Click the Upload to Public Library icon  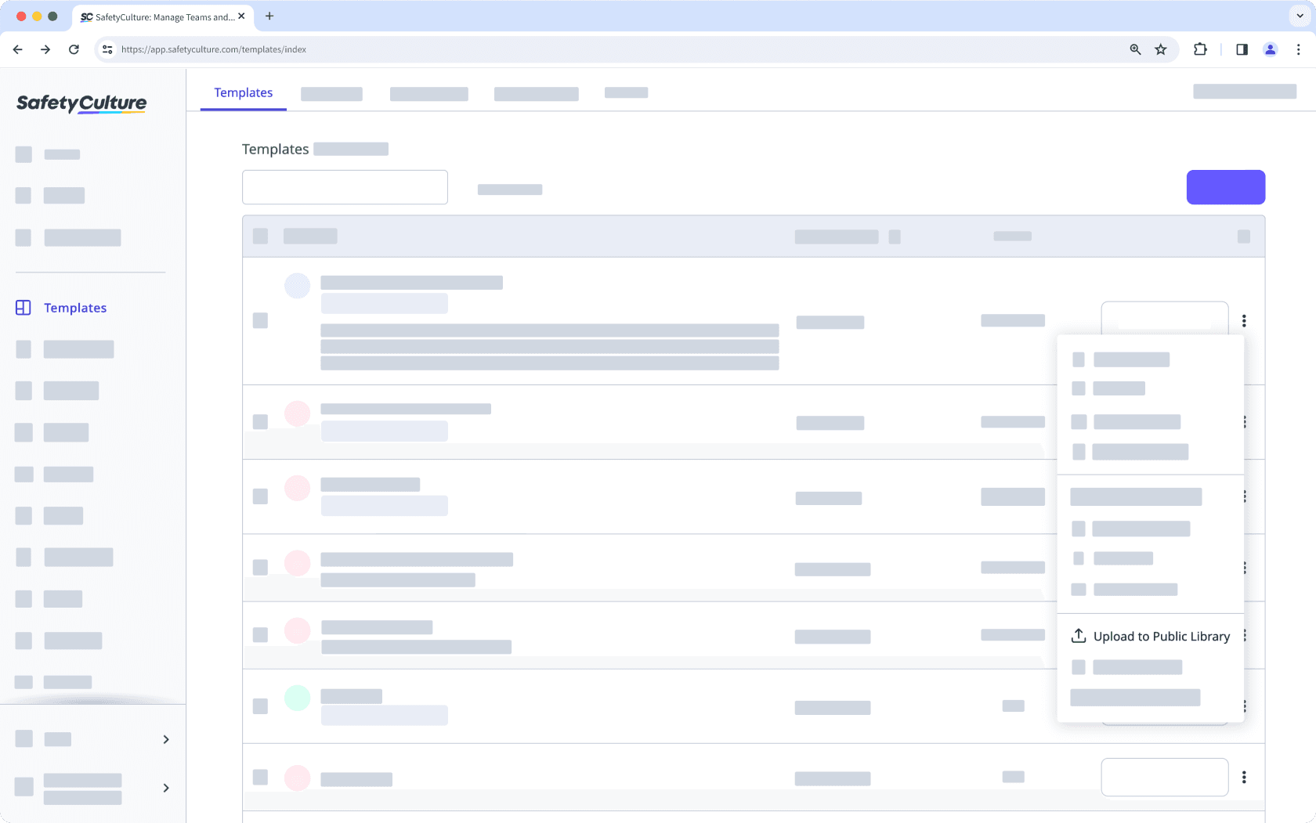[1079, 636]
